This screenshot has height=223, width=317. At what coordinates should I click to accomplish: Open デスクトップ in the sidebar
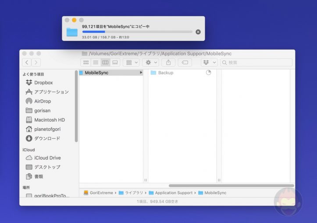43,167
